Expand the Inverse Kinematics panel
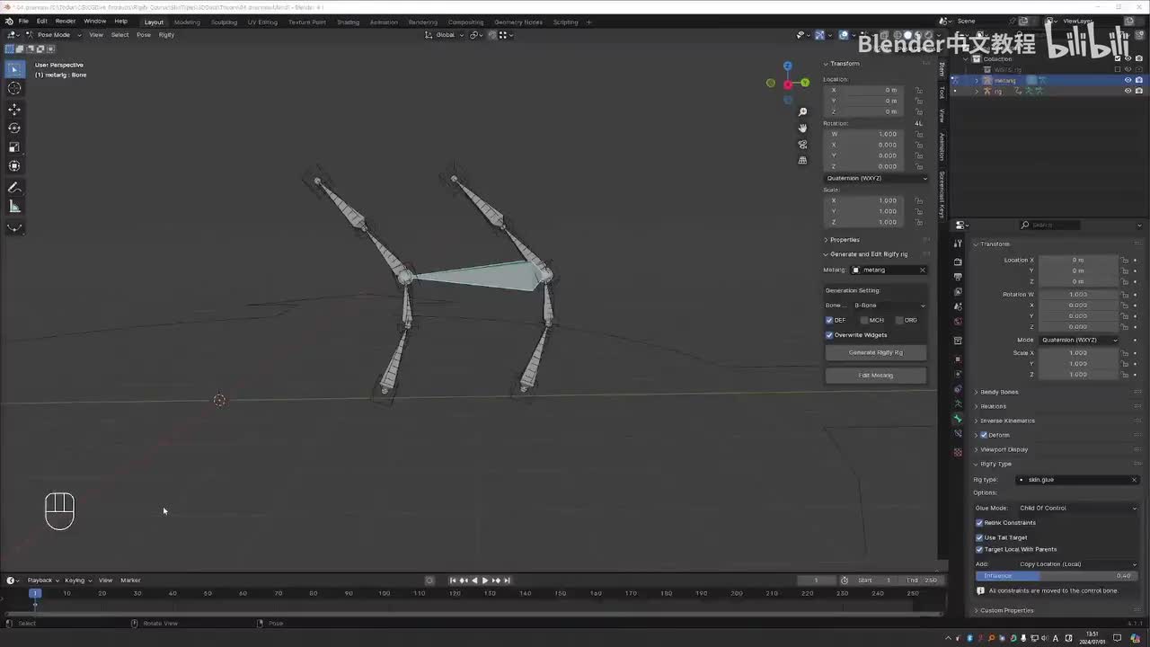 1007,421
